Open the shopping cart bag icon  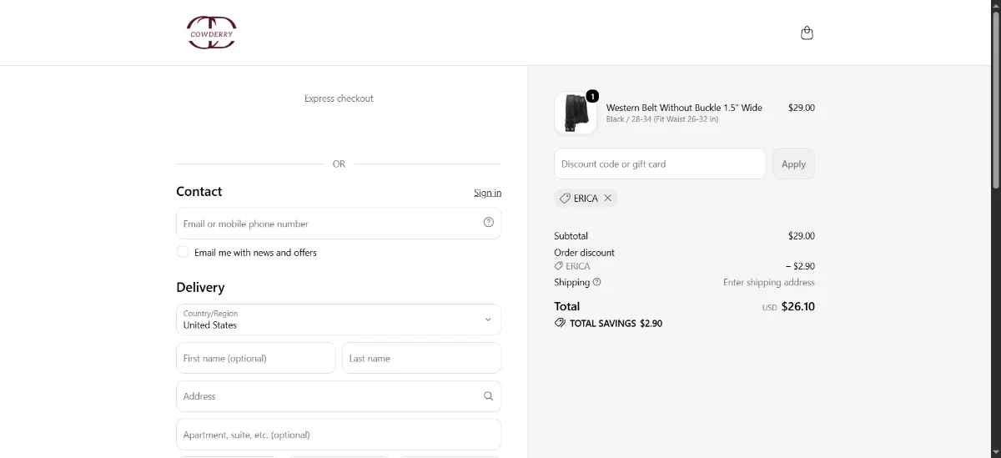tap(807, 33)
